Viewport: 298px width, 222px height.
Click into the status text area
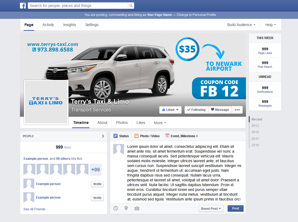click(x=184, y=173)
